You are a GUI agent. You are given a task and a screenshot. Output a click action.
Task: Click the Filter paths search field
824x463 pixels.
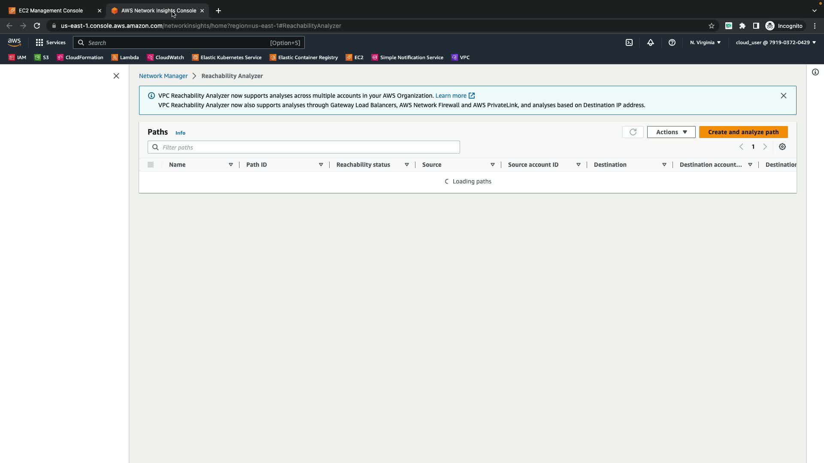click(x=304, y=147)
